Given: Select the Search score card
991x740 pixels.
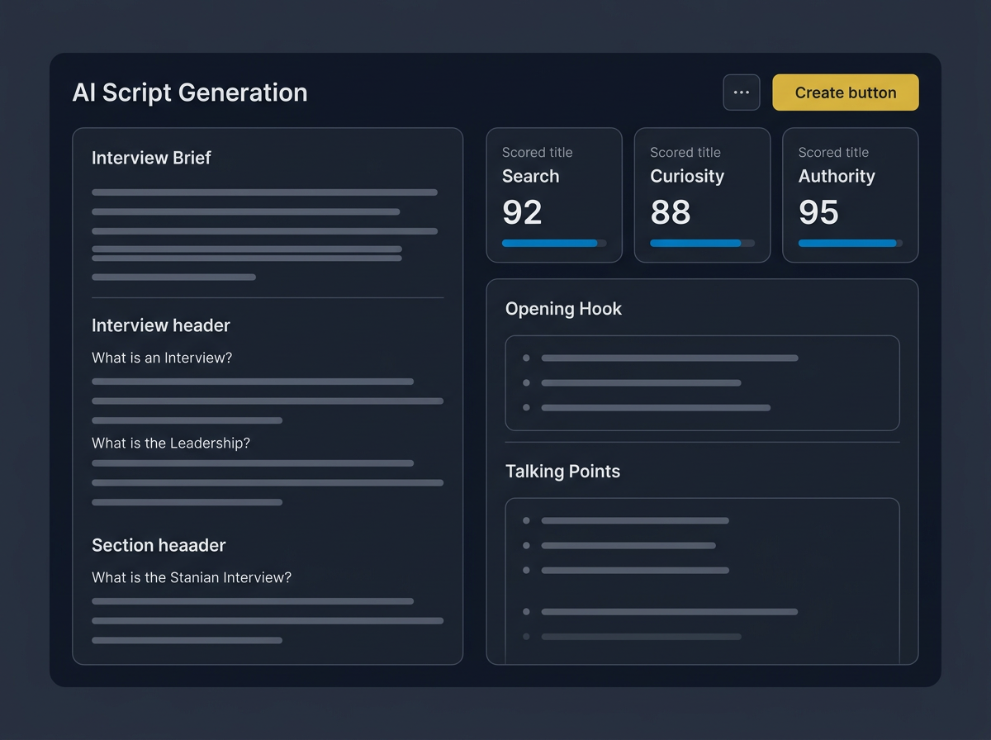Looking at the screenshot, I should pyautogui.click(x=554, y=195).
